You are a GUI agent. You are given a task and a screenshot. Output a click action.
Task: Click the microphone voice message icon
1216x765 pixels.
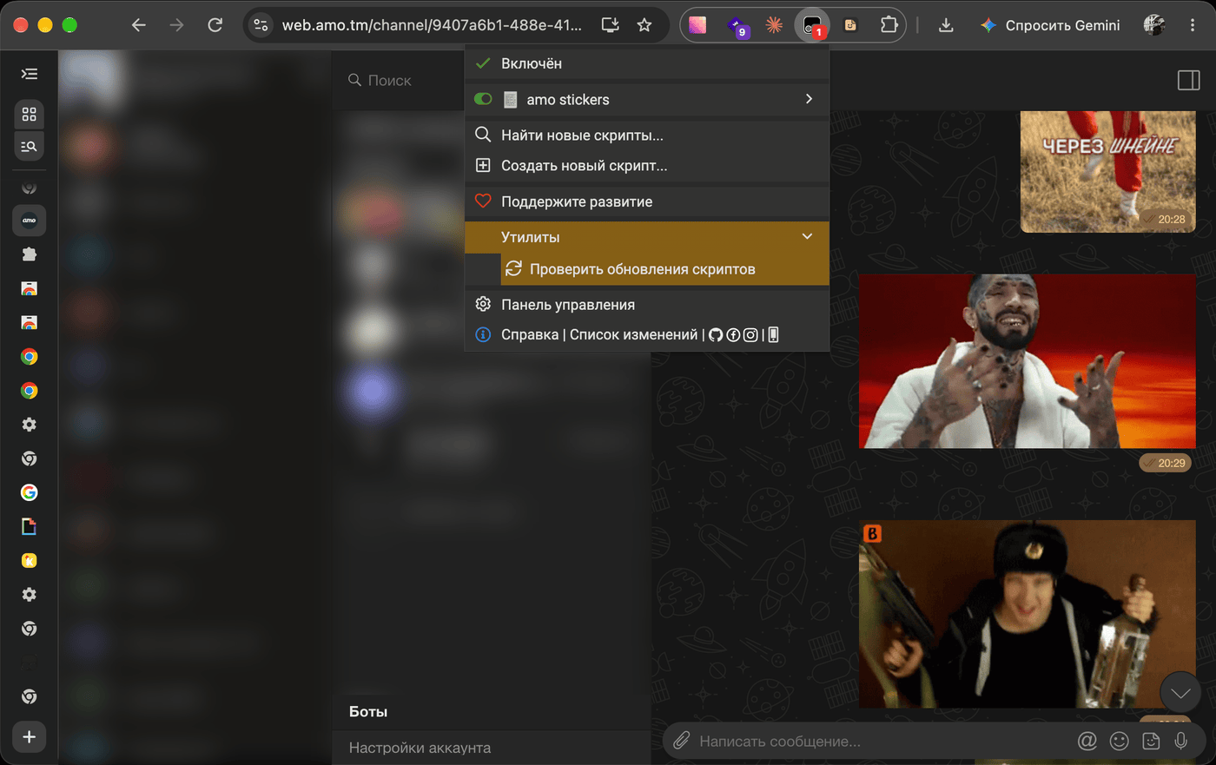tap(1181, 741)
